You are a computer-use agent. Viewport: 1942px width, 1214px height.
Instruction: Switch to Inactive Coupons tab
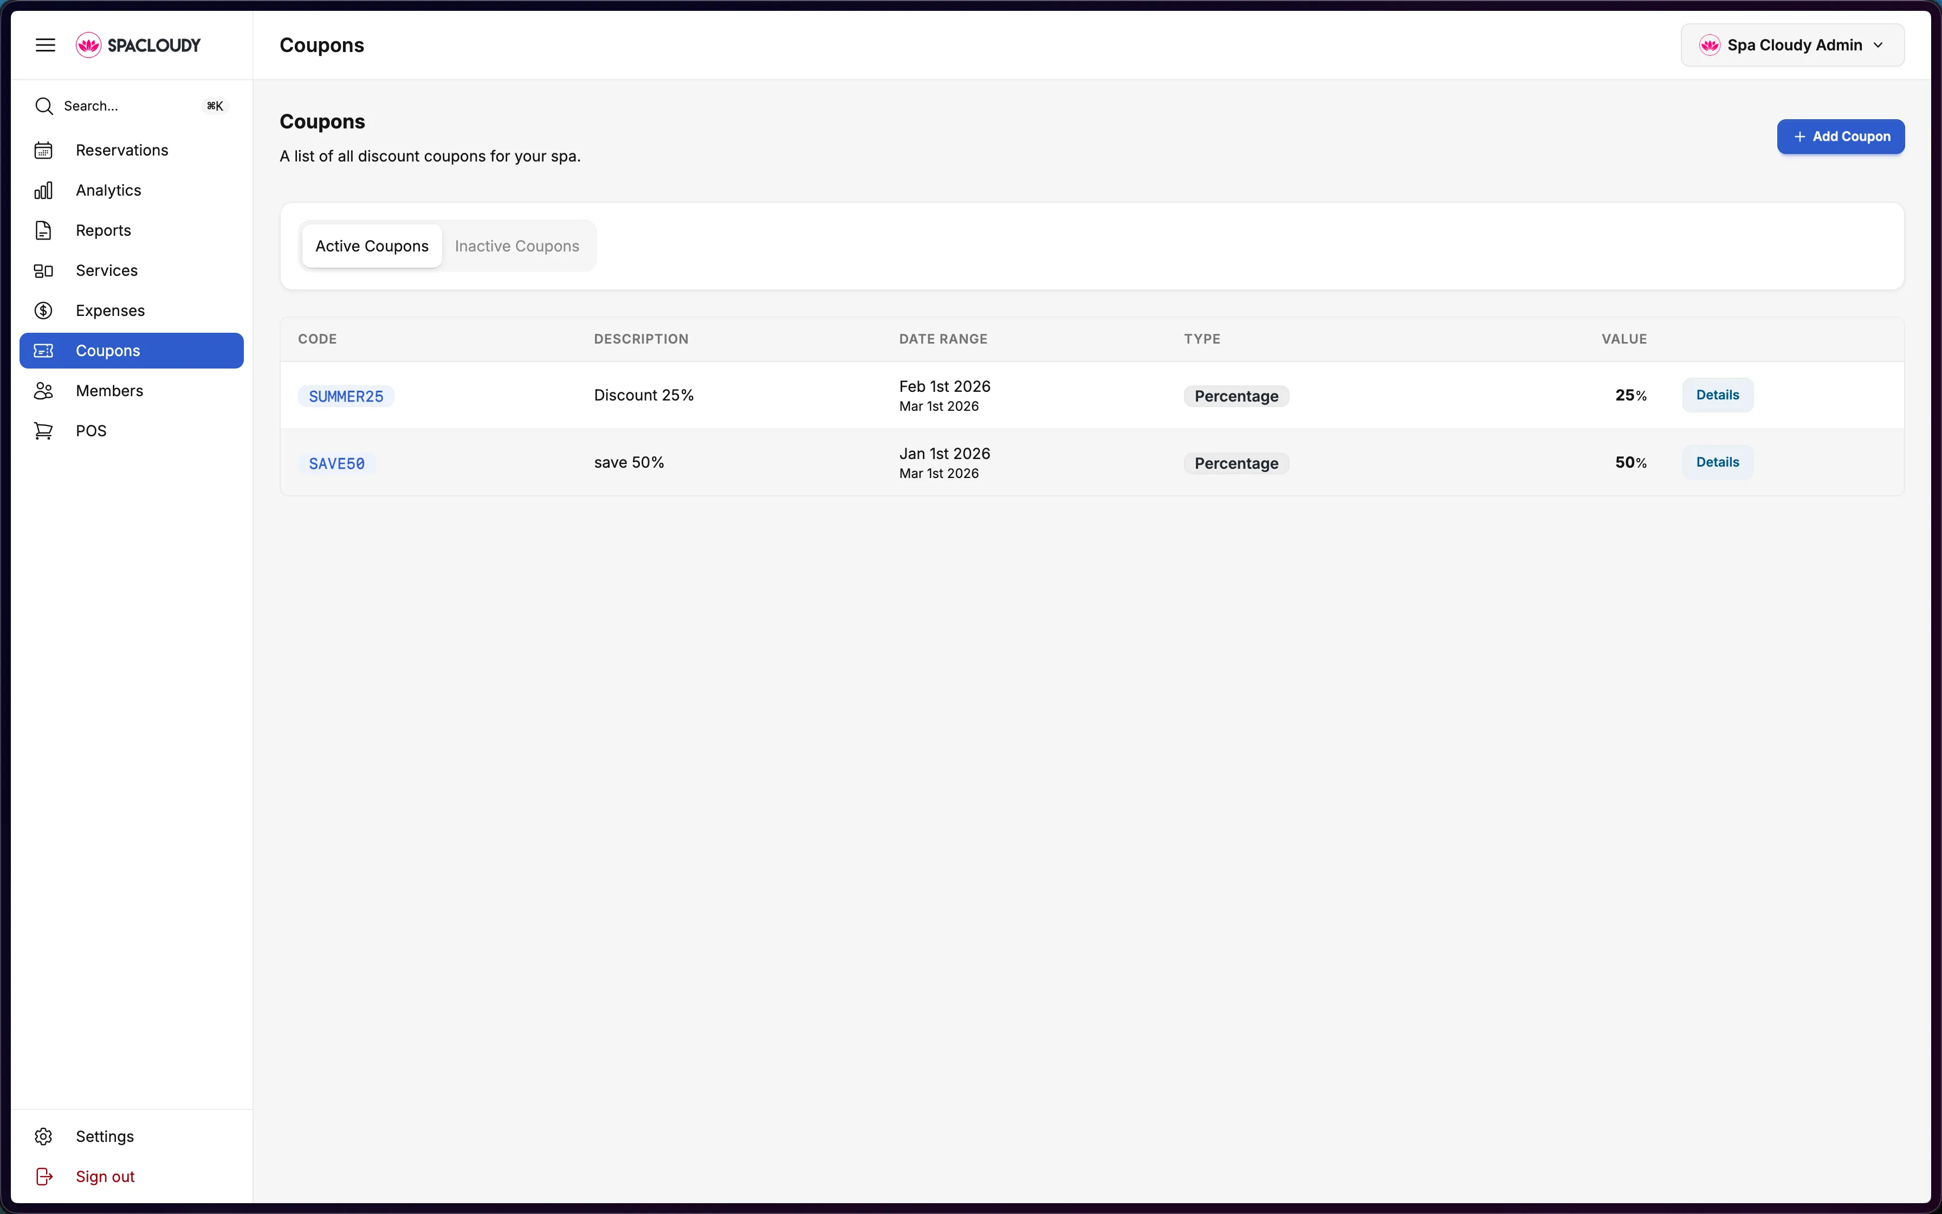[x=517, y=246]
